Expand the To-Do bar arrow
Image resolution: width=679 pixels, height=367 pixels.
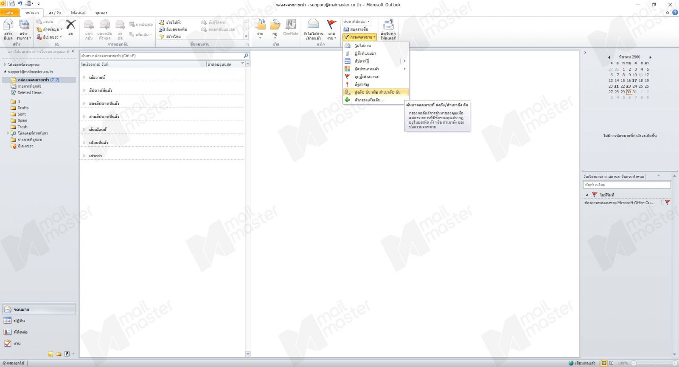[x=585, y=53]
